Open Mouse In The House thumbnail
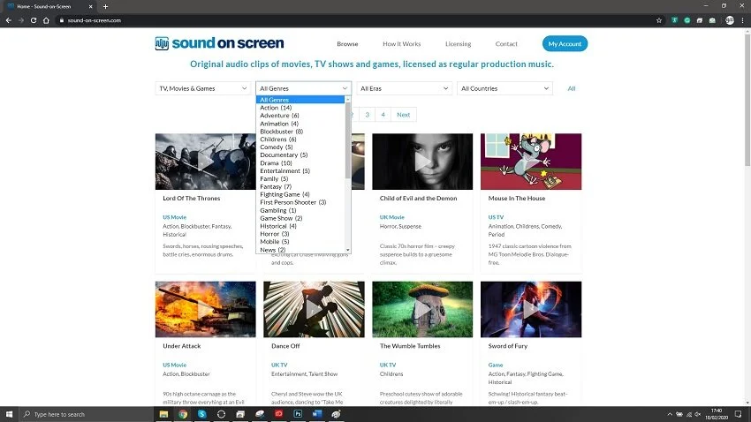 pos(531,162)
